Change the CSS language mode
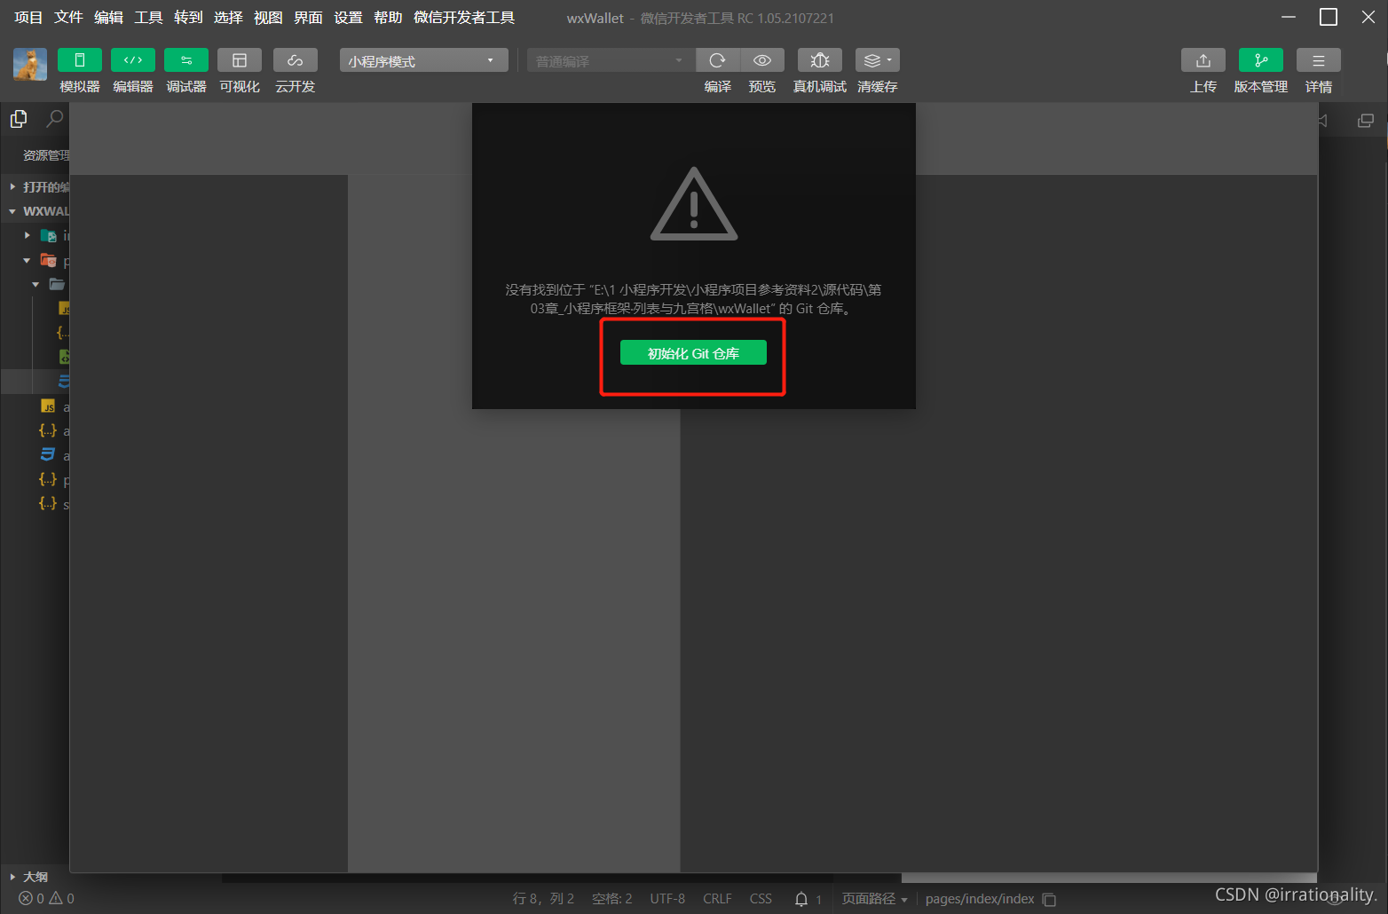Viewport: 1388px width, 914px height. point(761,899)
